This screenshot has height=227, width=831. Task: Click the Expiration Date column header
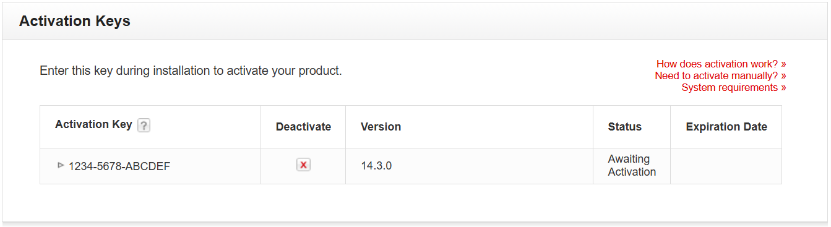click(726, 127)
